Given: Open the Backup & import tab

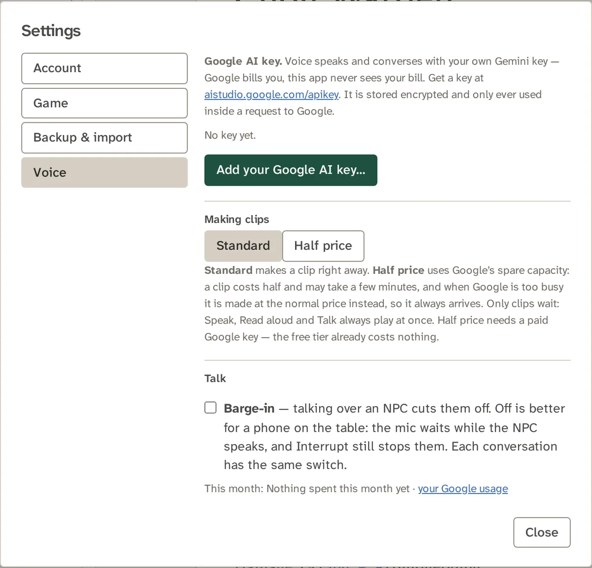Looking at the screenshot, I should coord(104,138).
